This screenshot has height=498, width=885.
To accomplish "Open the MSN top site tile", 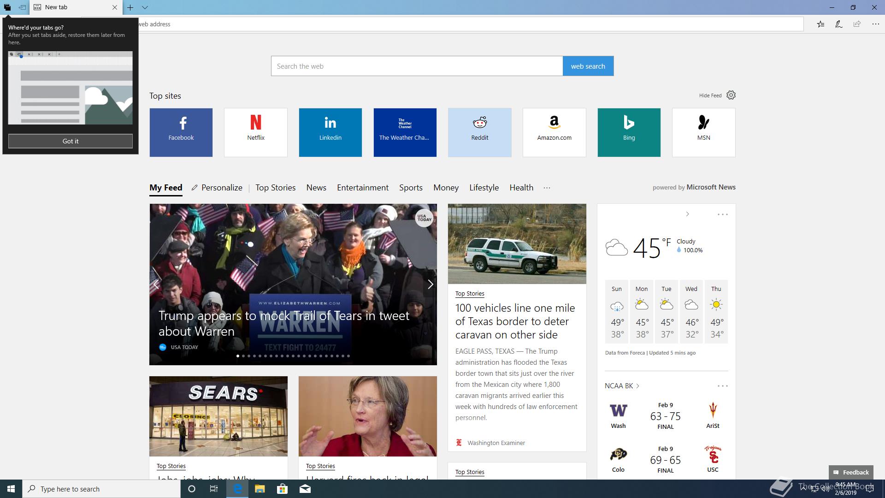I will coord(704,132).
